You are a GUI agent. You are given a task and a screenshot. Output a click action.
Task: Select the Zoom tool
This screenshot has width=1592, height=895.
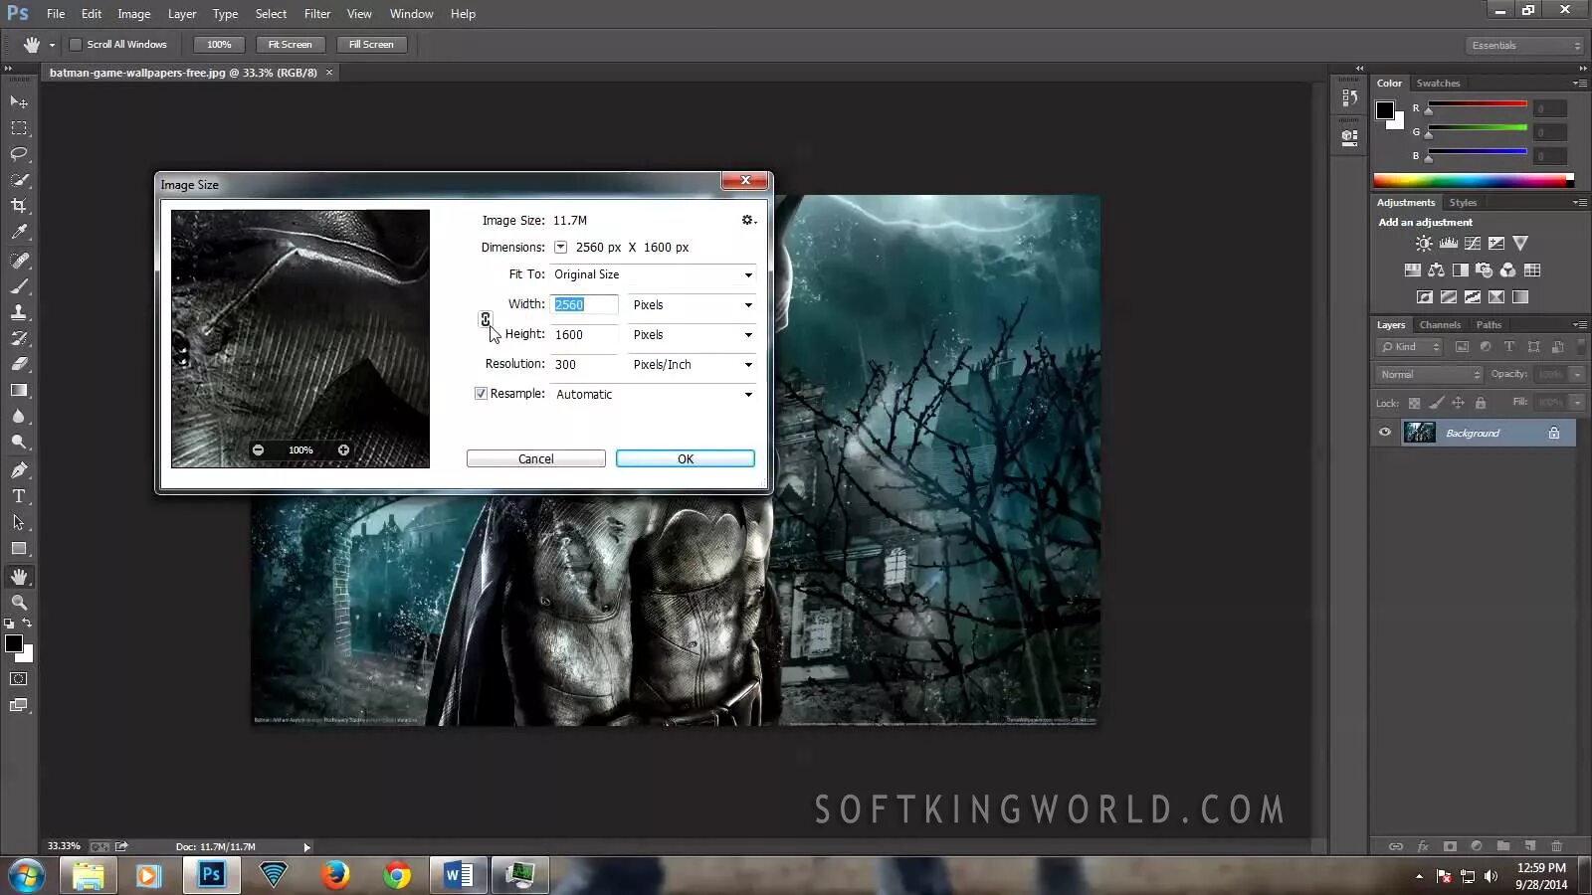(19, 603)
